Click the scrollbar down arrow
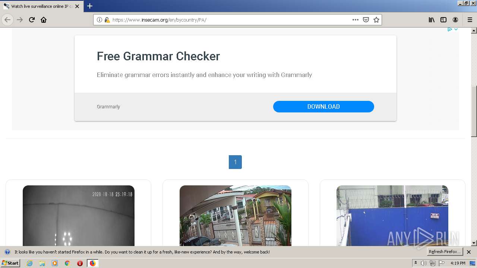The height and width of the screenshot is (268, 477). 474,243
